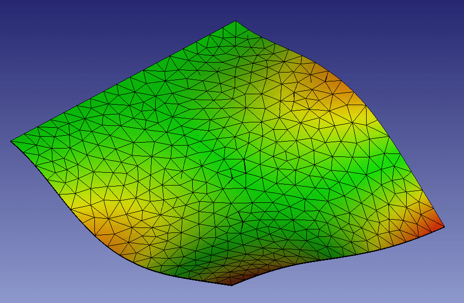Click the topmost corner vertex of the mesh
Screen dimensions: 464x303
pyautogui.click(x=236, y=21)
